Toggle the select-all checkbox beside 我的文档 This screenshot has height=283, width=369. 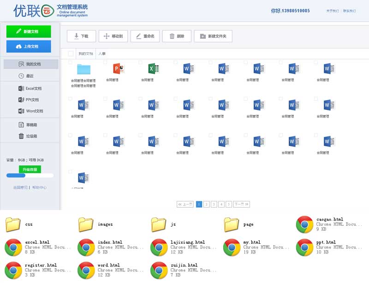(71, 54)
